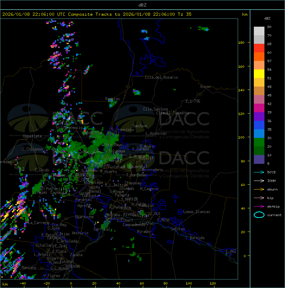Click the Potrerillos label

point(57,189)
